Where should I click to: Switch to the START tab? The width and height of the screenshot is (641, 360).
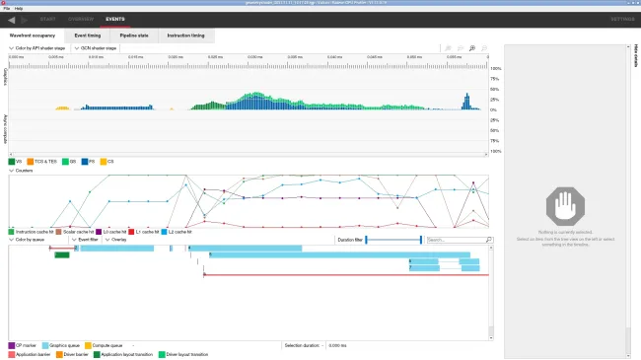coord(48,19)
